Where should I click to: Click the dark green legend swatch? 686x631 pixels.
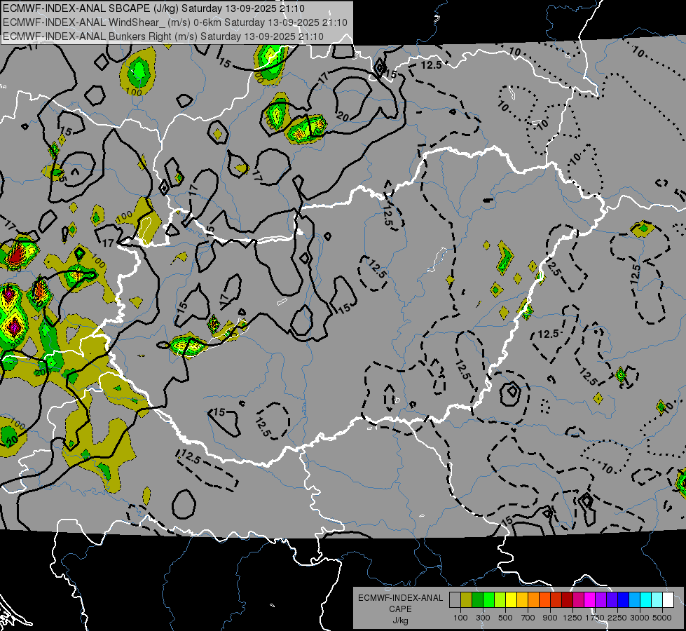pos(478,599)
